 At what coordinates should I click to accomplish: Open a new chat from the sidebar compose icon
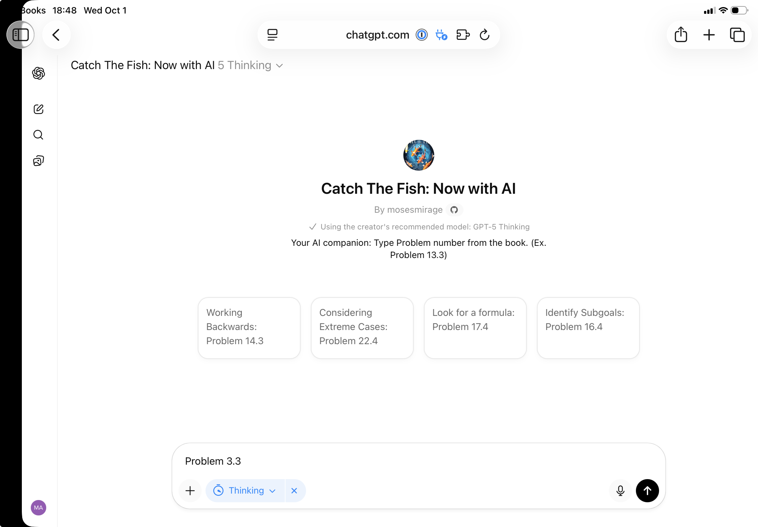point(39,109)
